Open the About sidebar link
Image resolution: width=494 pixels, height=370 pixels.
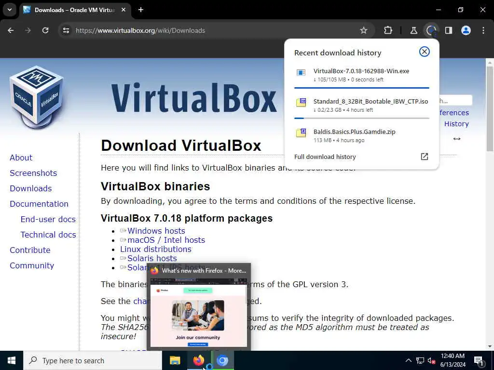(x=21, y=158)
